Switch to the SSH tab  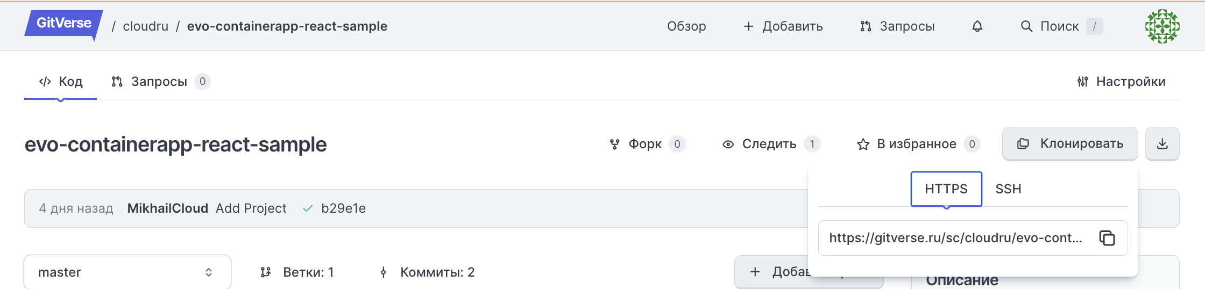(x=1008, y=189)
